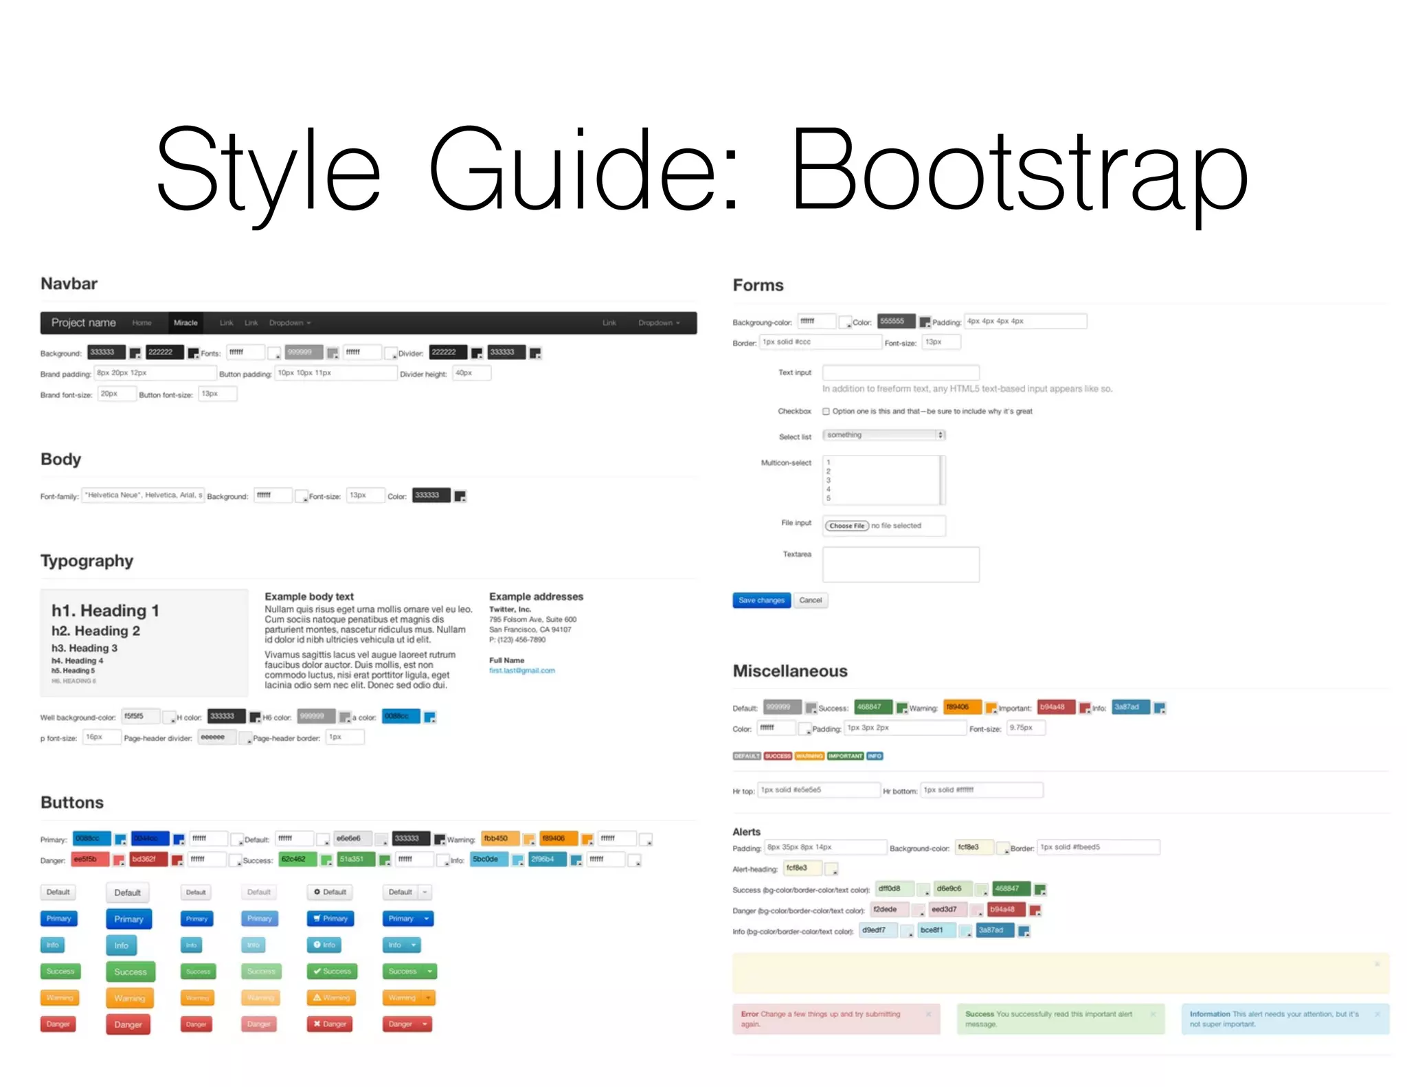The image size is (1407, 1087).
Task: Click the IMPORTANT label badge
Action: pos(845,756)
